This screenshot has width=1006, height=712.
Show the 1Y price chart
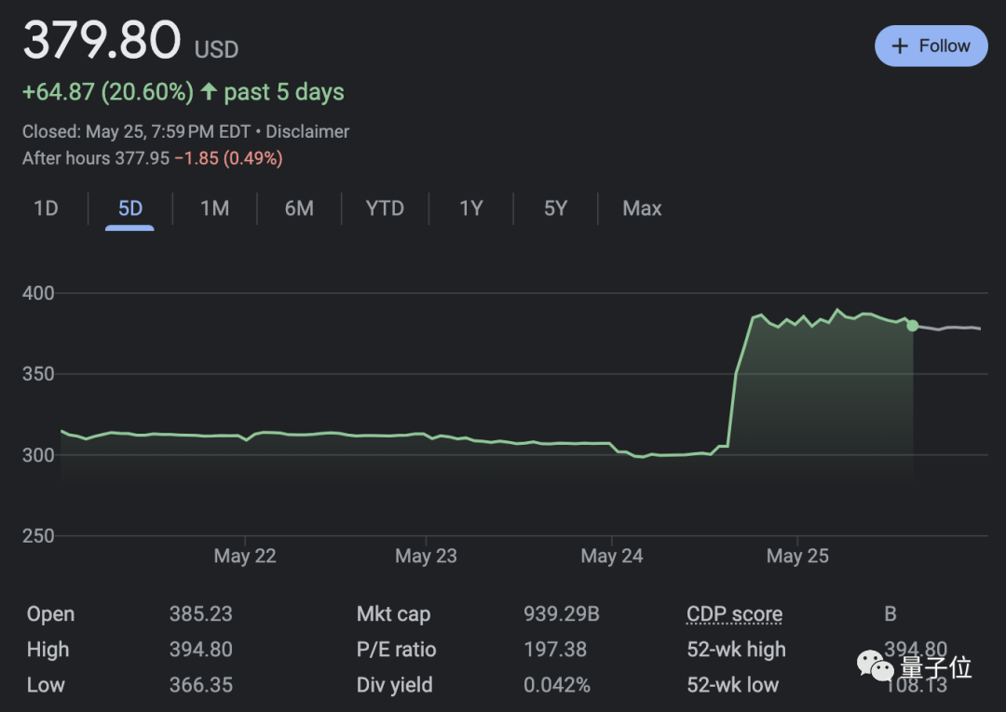[471, 208]
